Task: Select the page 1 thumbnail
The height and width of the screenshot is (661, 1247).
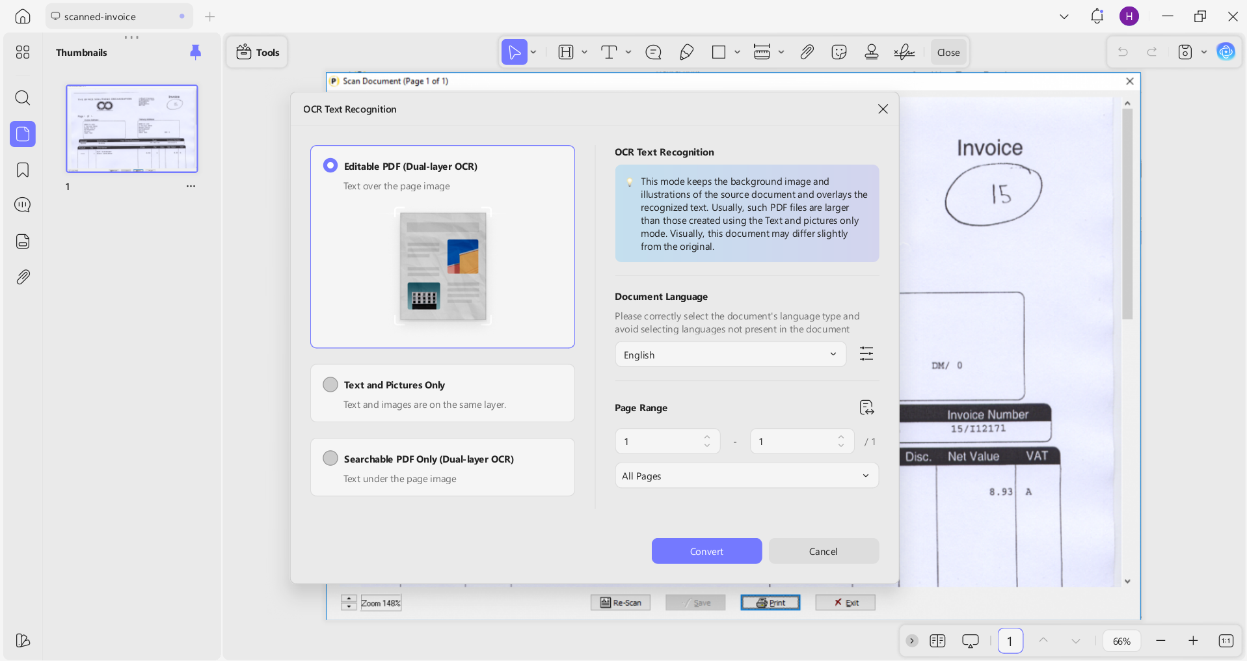Action: 132,129
